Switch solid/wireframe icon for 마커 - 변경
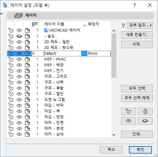 coord(27,128)
